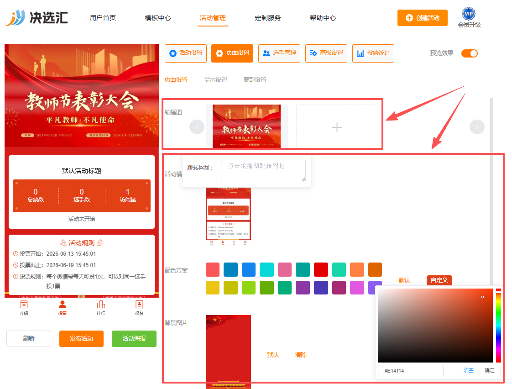Click the red background image thumbnail
The height and width of the screenshot is (389, 512).
tap(228, 352)
